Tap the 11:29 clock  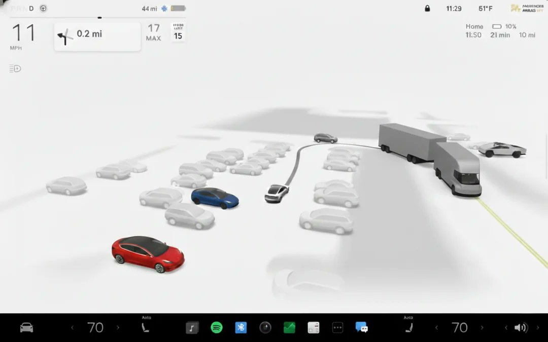pos(454,9)
